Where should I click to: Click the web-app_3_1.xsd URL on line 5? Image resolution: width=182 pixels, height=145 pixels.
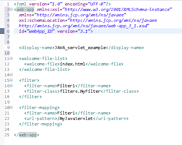tap(84, 26)
